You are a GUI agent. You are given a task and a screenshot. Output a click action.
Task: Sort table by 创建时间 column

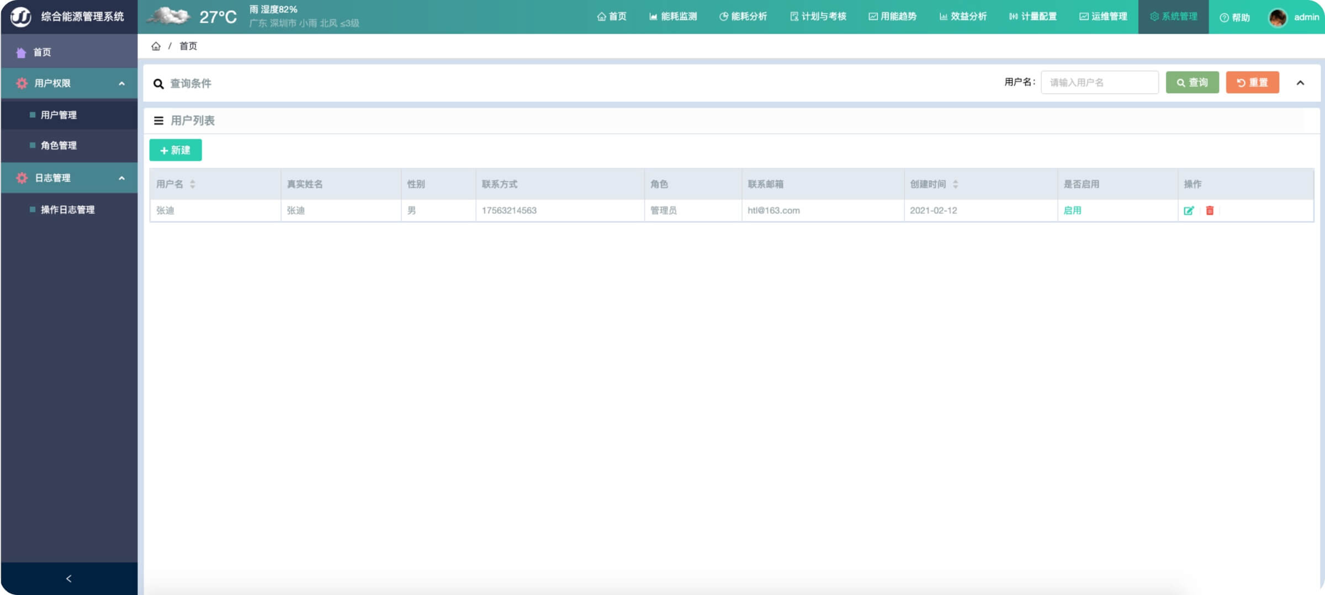click(956, 184)
